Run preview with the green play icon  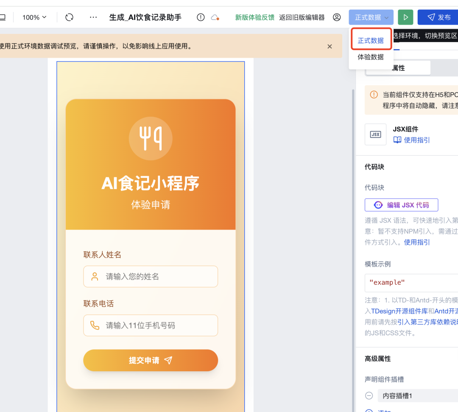pos(405,17)
